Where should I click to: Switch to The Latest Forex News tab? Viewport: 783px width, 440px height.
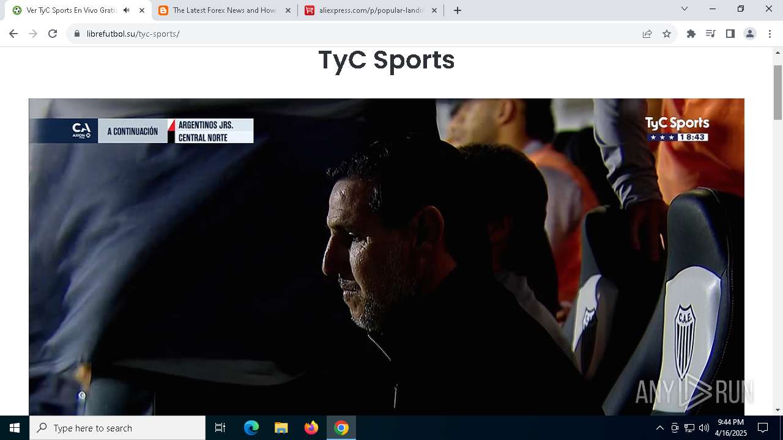225,10
